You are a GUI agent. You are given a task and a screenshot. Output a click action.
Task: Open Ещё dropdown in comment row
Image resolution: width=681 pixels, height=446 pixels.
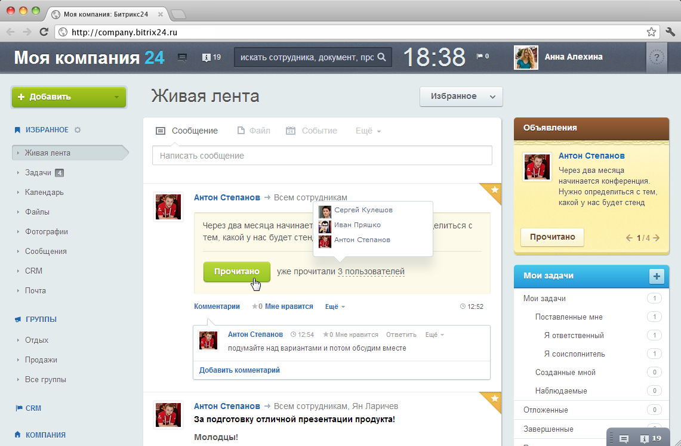(x=435, y=335)
